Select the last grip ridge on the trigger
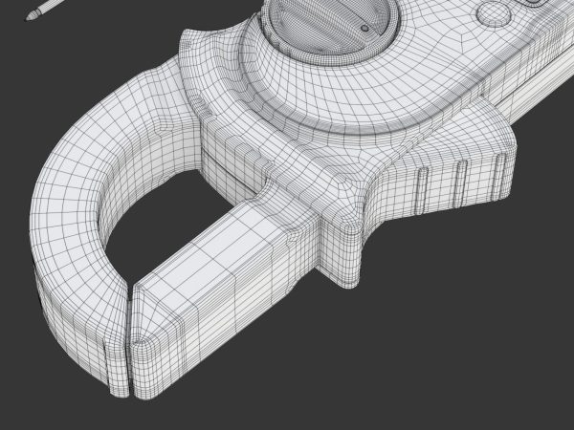 click(499, 177)
